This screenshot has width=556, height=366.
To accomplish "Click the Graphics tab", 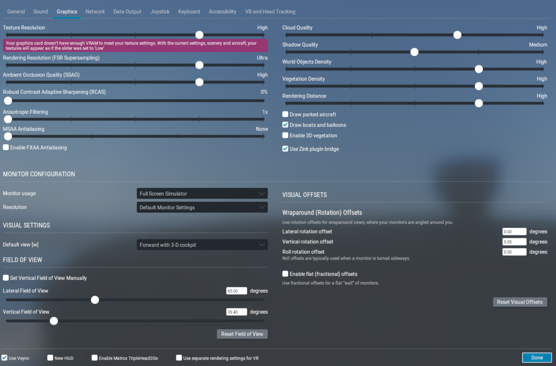I will (x=67, y=12).
